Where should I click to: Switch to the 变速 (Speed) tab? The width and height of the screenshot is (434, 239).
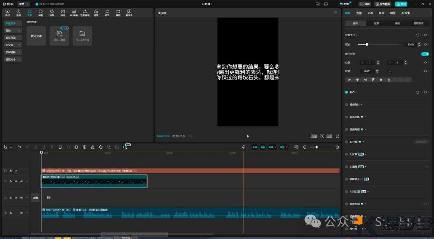pyautogui.click(x=359, y=13)
